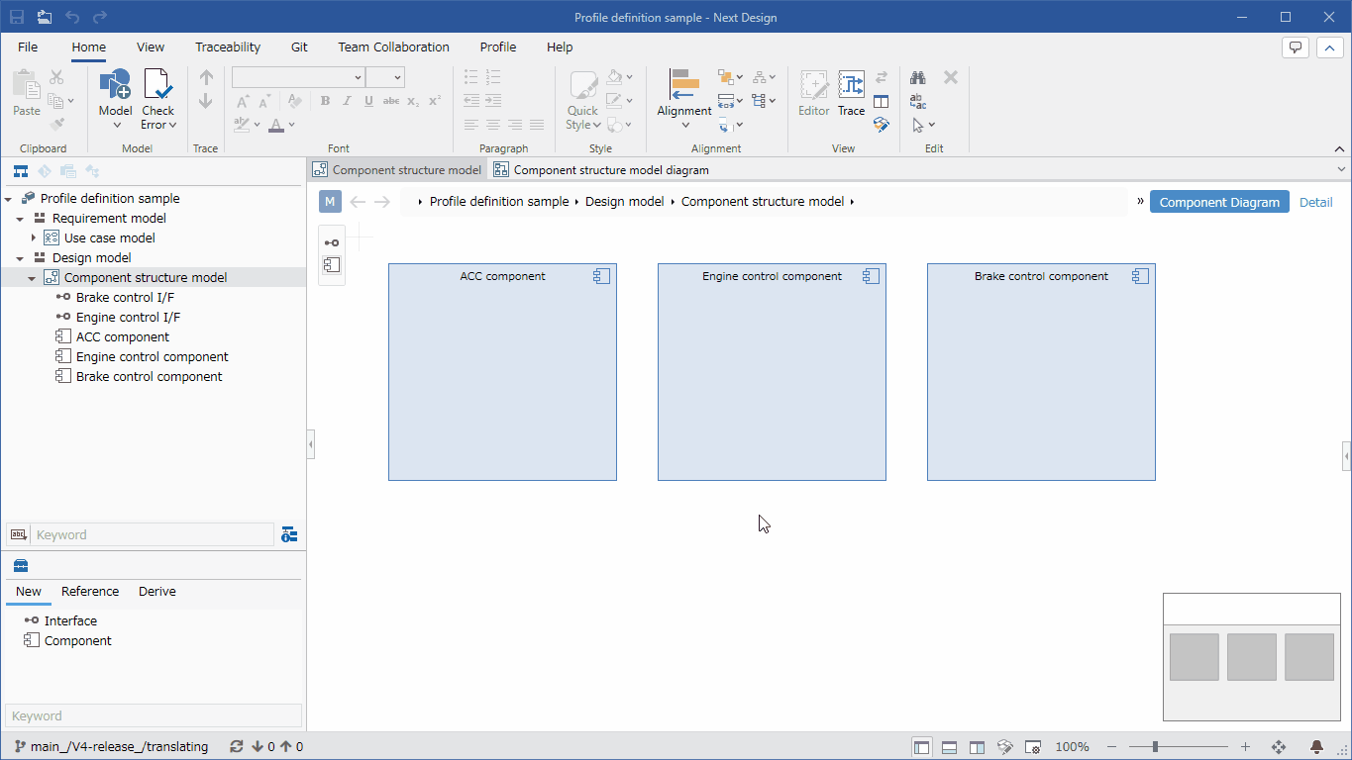
Task: Toggle Italic formatting
Action: 347,101
